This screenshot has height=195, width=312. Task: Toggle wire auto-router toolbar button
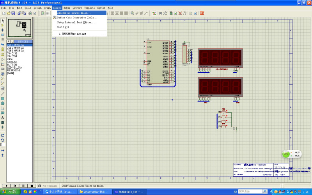click(154, 13)
